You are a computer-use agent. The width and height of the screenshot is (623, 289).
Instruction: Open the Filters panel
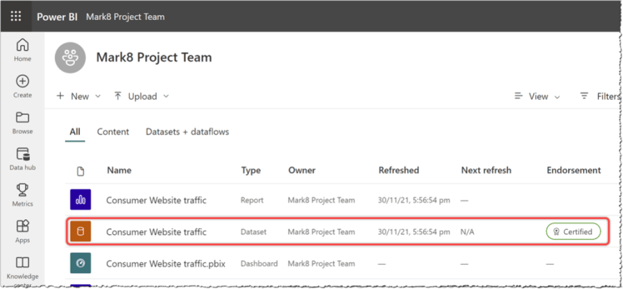pos(601,96)
